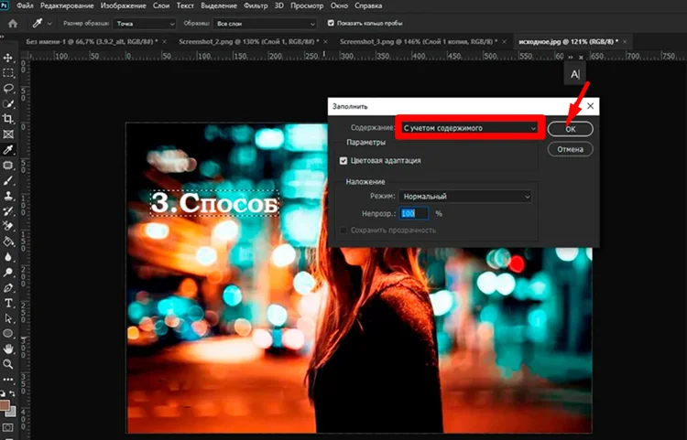
Task: Select the Eyedropper tool in the left toolbar
Action: click(x=8, y=150)
